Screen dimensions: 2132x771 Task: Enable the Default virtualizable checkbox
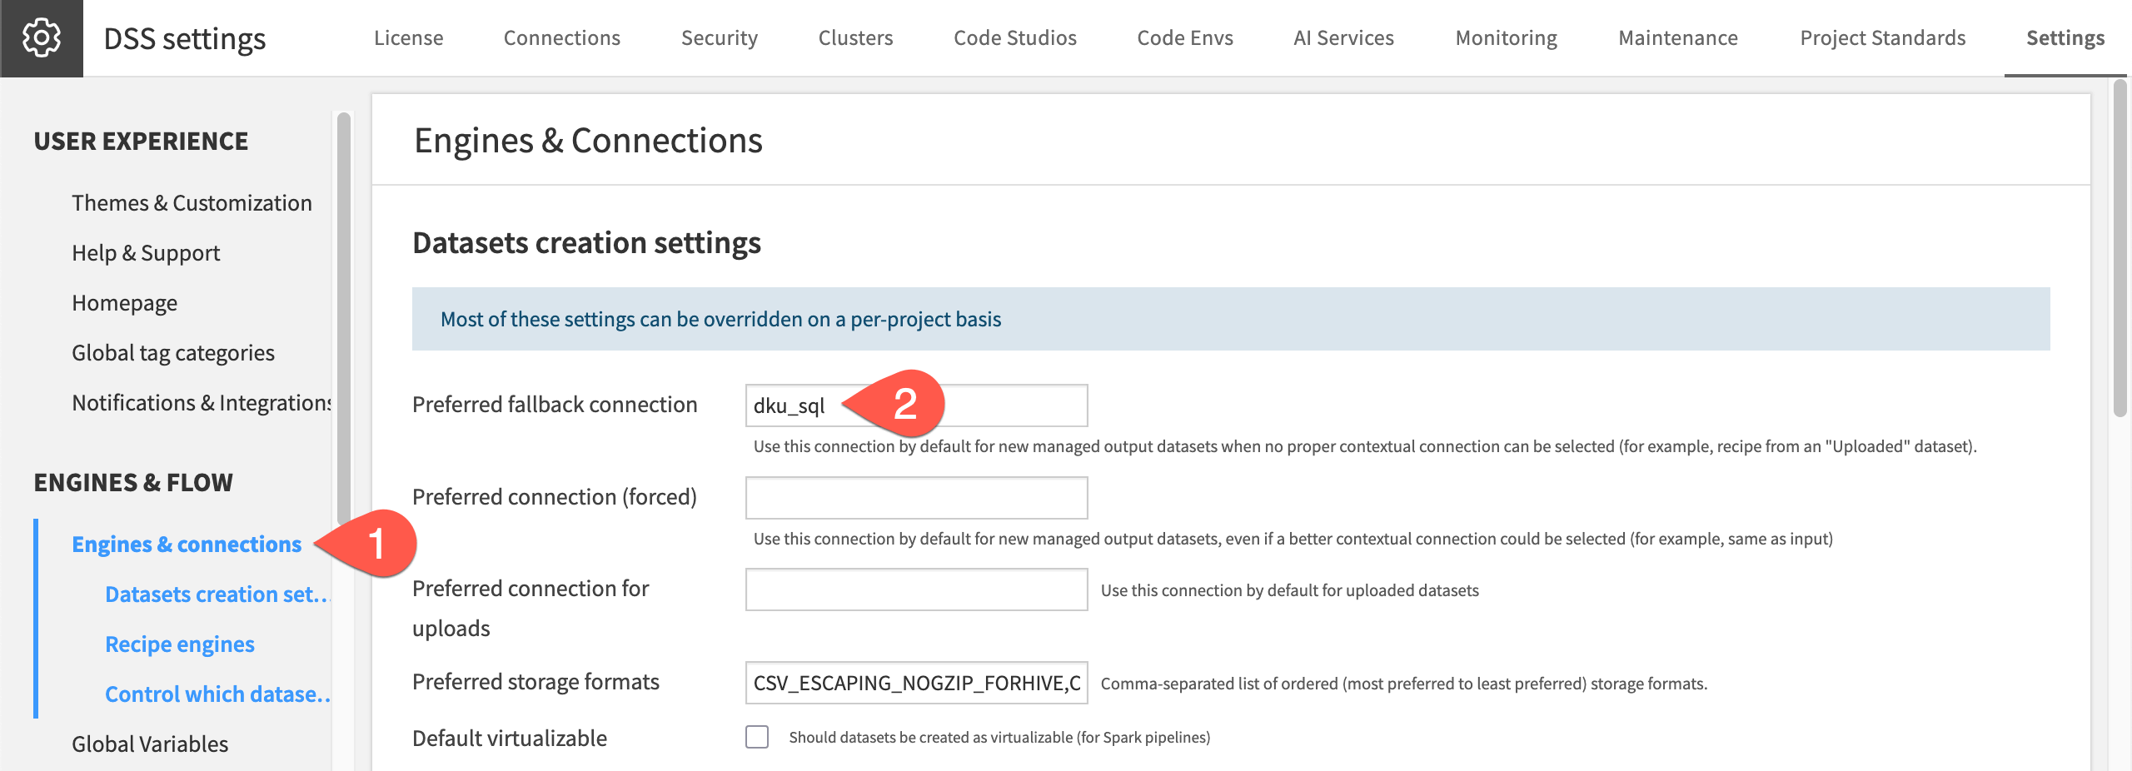point(757,737)
